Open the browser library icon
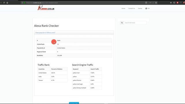 [x=171, y=3]
